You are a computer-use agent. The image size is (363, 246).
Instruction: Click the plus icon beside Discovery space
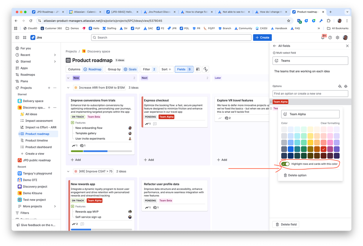click(49, 108)
